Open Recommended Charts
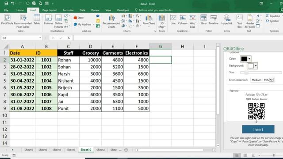This screenshot has height=159, width=283. 111,21
